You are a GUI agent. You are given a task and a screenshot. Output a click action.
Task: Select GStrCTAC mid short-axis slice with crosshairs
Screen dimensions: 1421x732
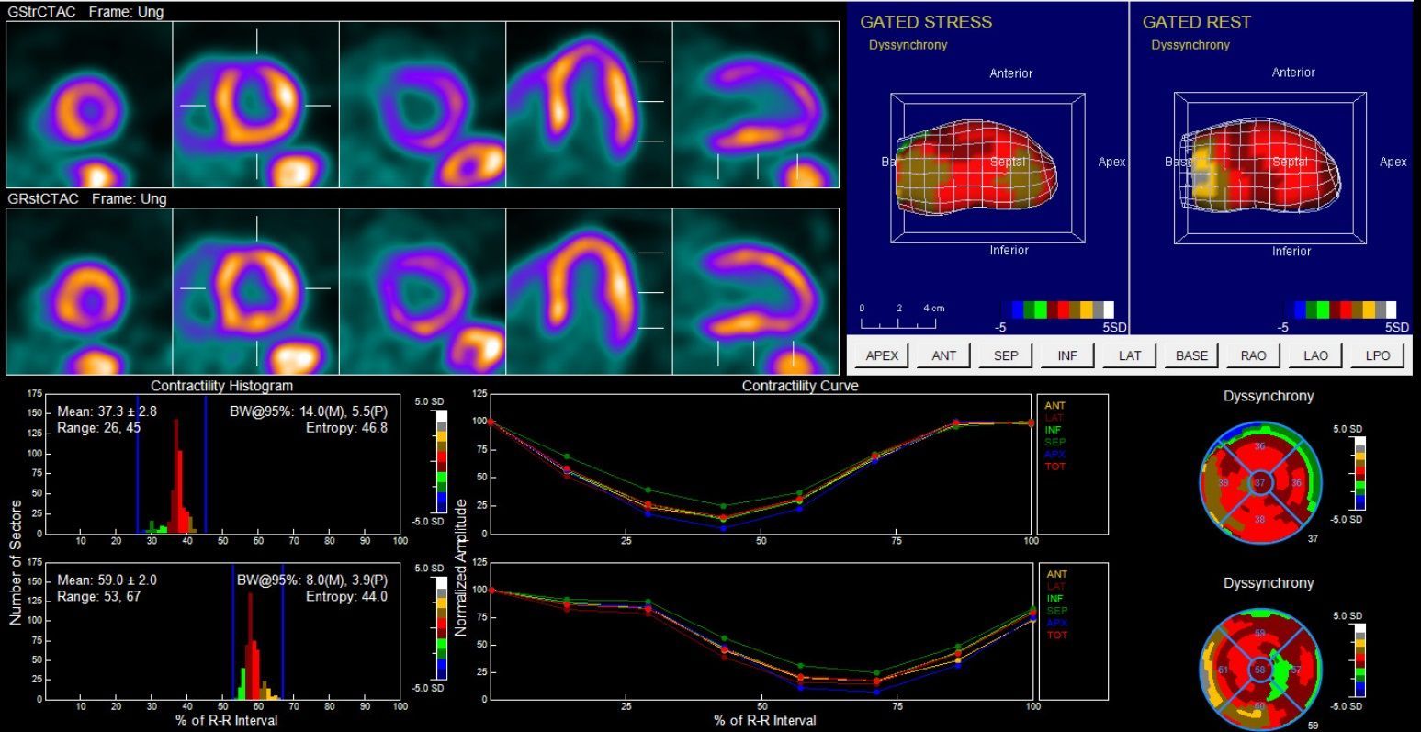pyautogui.click(x=255, y=105)
